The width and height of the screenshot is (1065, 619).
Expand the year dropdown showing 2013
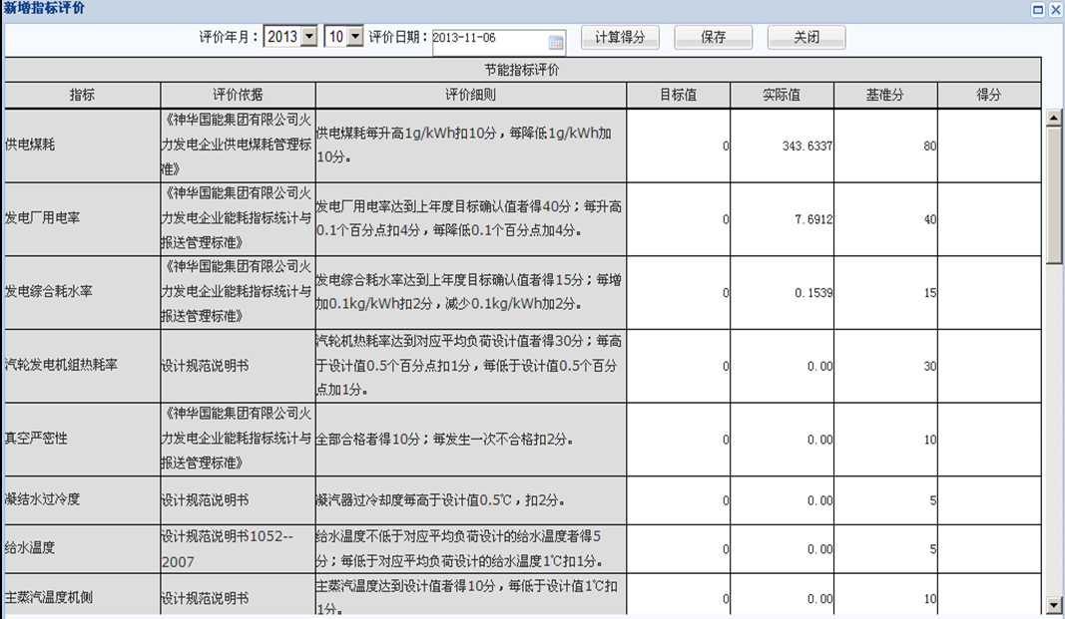click(308, 37)
